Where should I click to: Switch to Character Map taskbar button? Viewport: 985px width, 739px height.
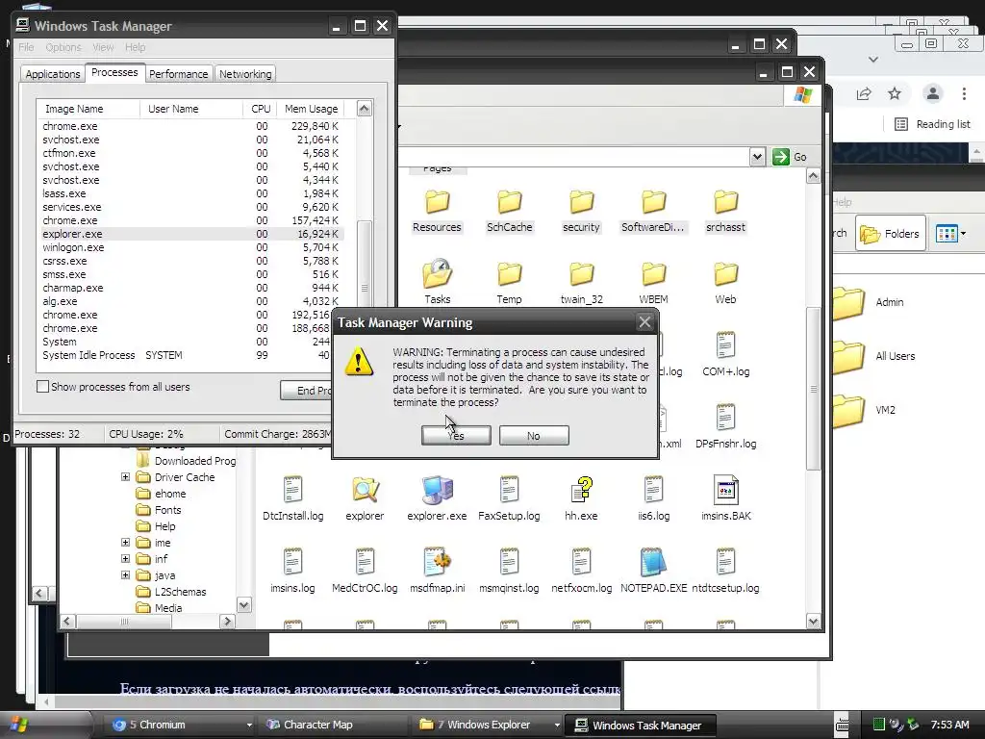tap(335, 725)
